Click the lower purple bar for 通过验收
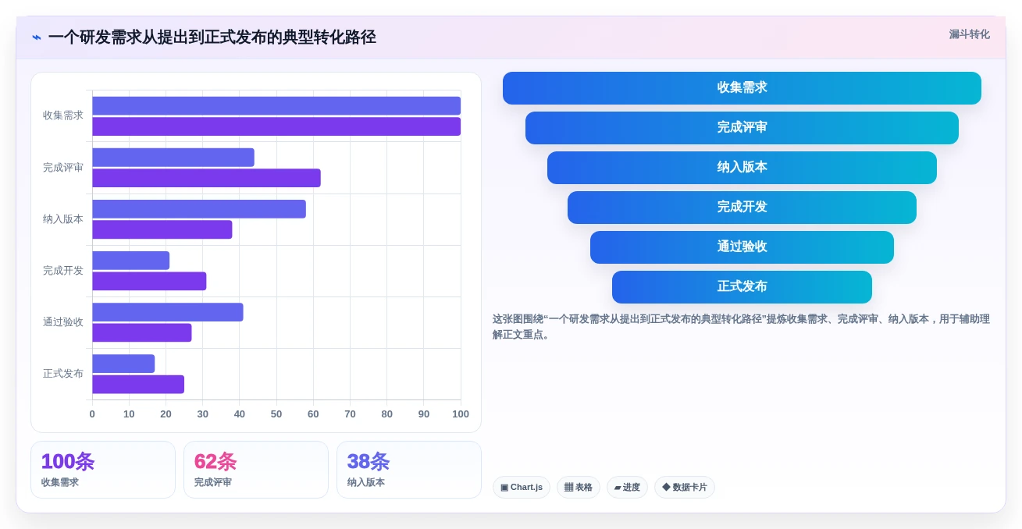 pos(142,332)
